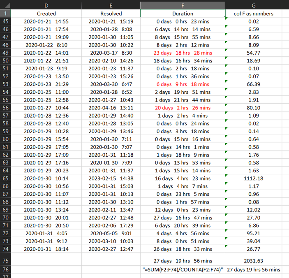Select Created cell '2020-01-29 20:23'
Viewport: 289px width, 278px height.
pos(46,171)
